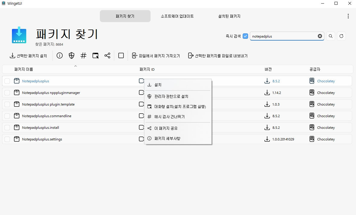Switch to the 설치된 패키지 tab
The height and width of the screenshot is (215, 356).
coord(229,16)
